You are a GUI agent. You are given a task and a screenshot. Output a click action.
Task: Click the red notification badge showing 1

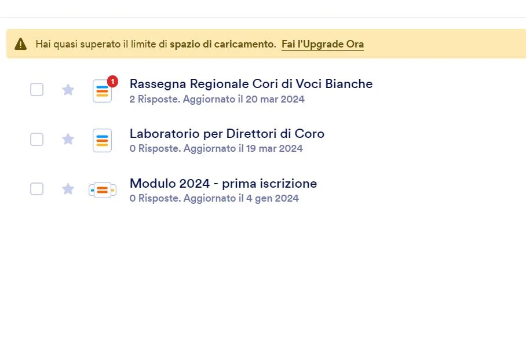[x=112, y=81]
